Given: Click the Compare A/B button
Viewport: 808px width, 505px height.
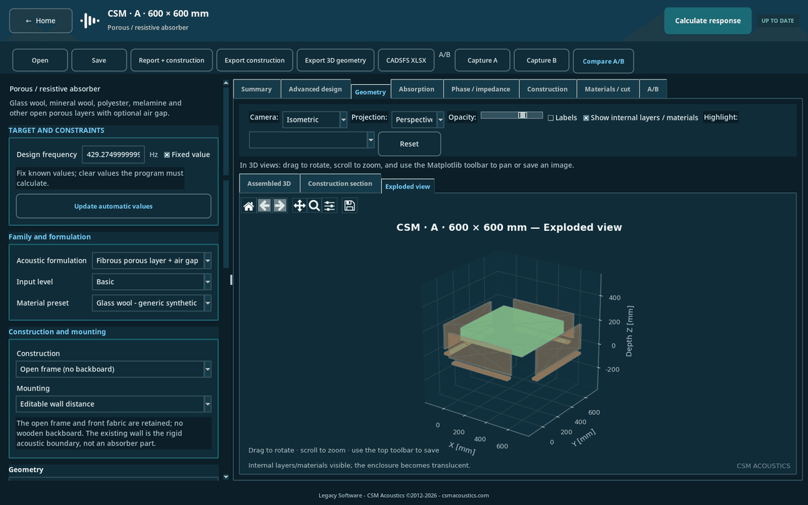Looking at the screenshot, I should point(603,61).
